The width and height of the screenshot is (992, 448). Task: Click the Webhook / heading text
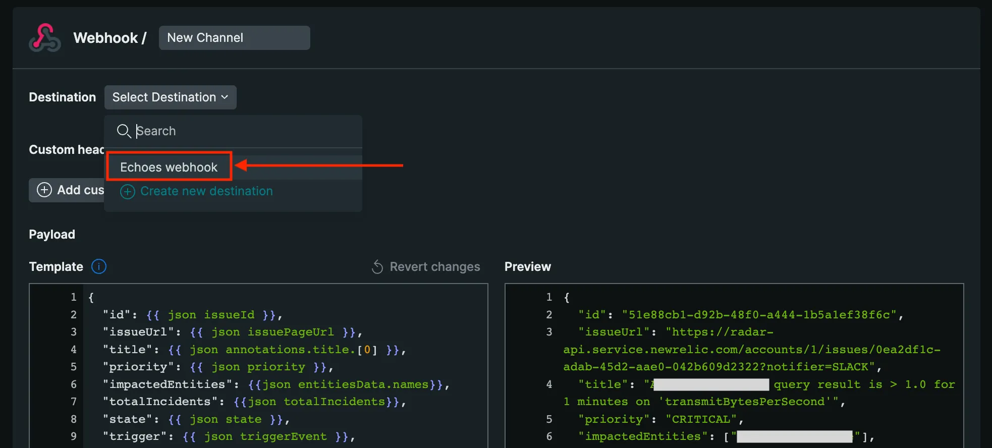[x=110, y=38]
